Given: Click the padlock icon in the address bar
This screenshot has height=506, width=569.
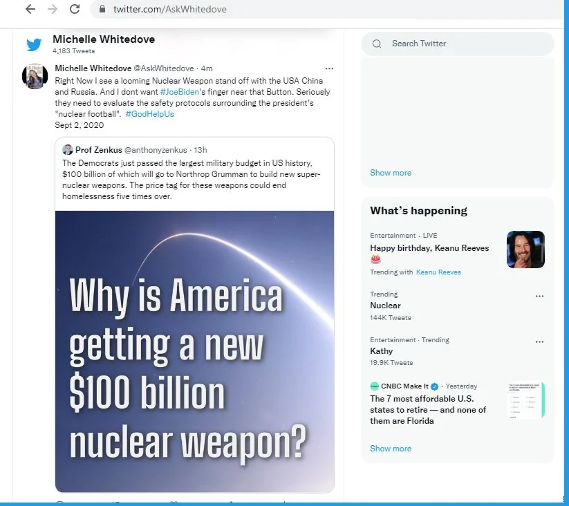Looking at the screenshot, I should click(x=102, y=9).
